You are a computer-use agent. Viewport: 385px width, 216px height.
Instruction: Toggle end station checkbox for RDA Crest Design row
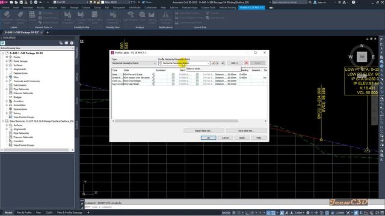coord(197,81)
